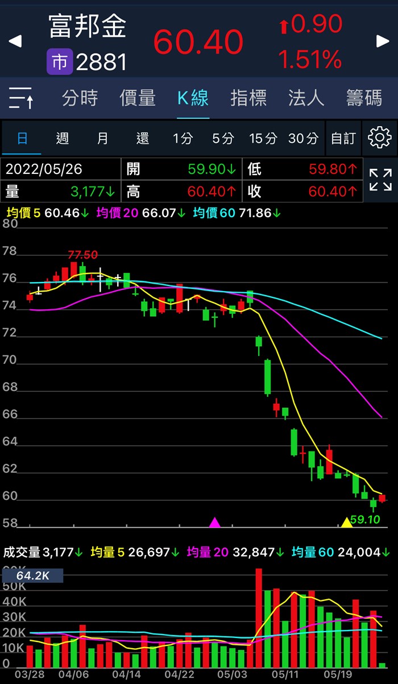Switch to 價量 tab
The width and height of the screenshot is (398, 684).
click(x=137, y=98)
